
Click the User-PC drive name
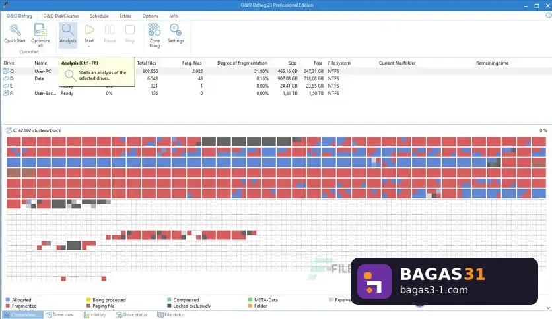tap(43, 71)
